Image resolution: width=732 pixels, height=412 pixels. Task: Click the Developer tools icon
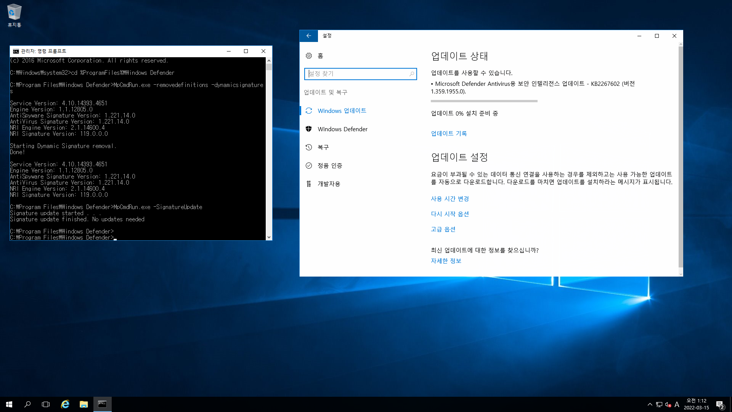[309, 184]
